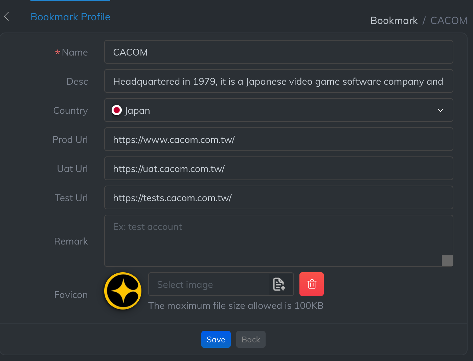Select the Prod Url input field
473x361 pixels.
pos(278,140)
